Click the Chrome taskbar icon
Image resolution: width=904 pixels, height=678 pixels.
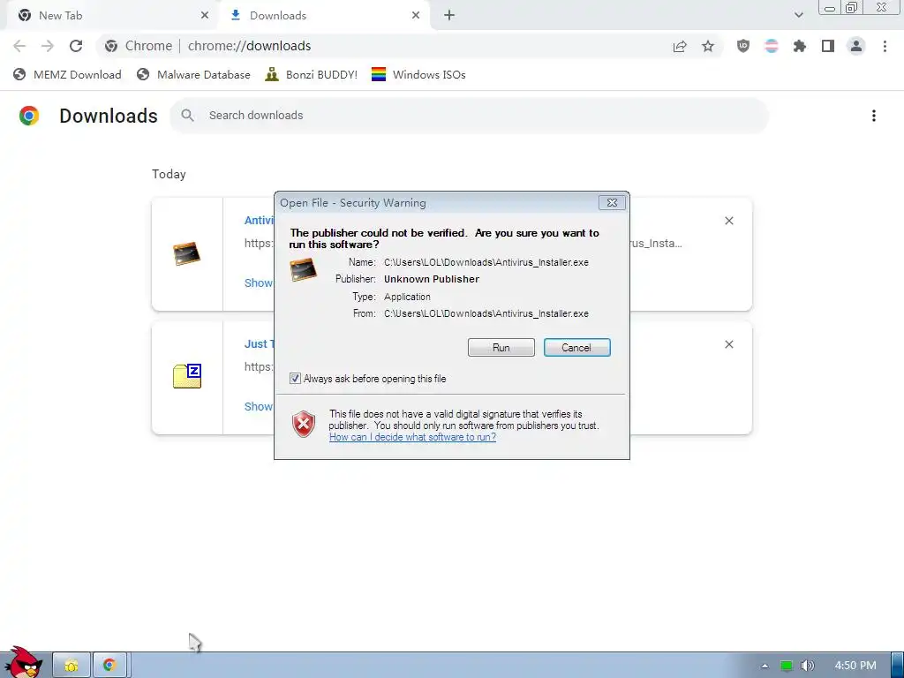click(x=109, y=666)
